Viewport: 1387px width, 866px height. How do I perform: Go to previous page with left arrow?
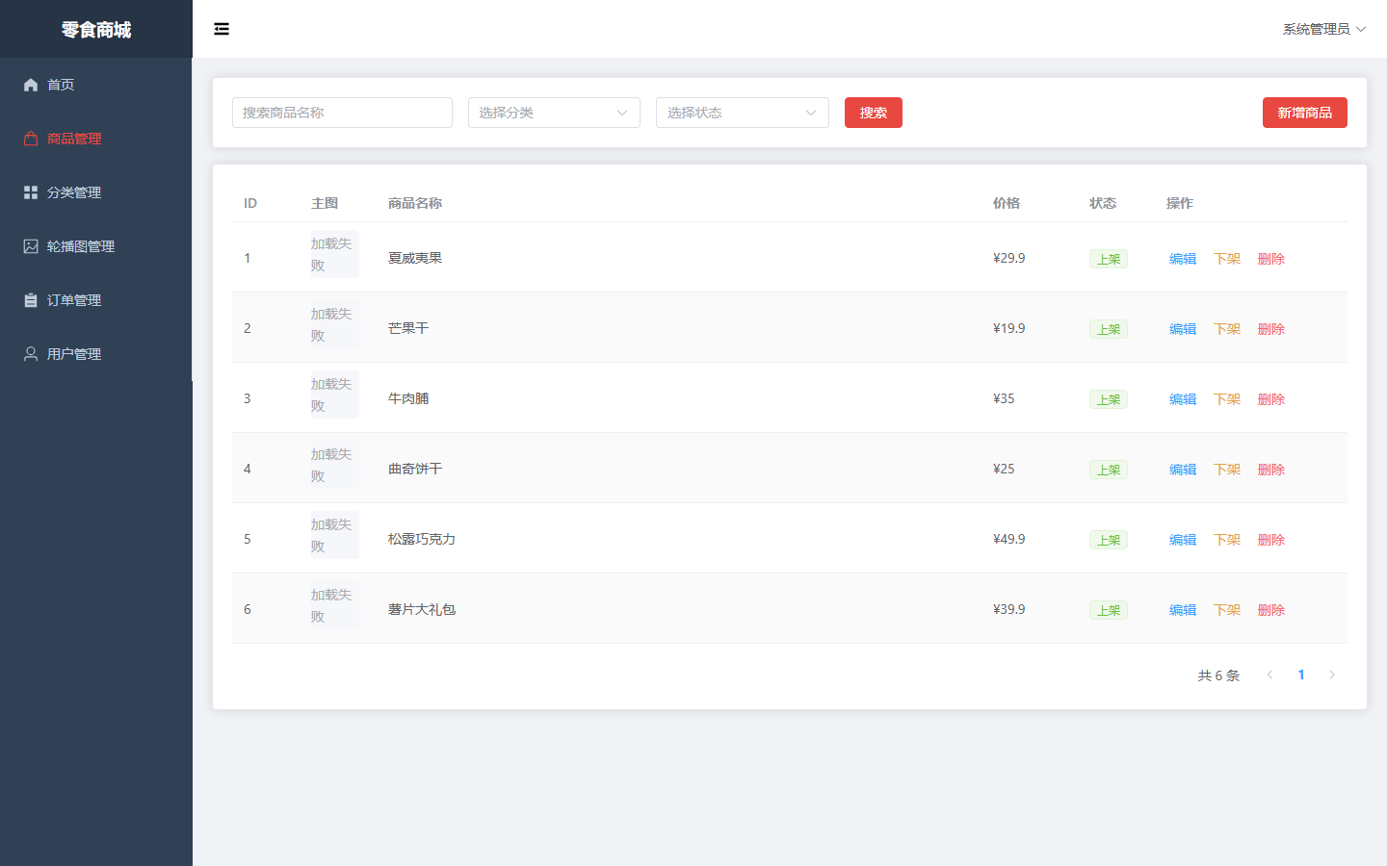coord(1270,675)
